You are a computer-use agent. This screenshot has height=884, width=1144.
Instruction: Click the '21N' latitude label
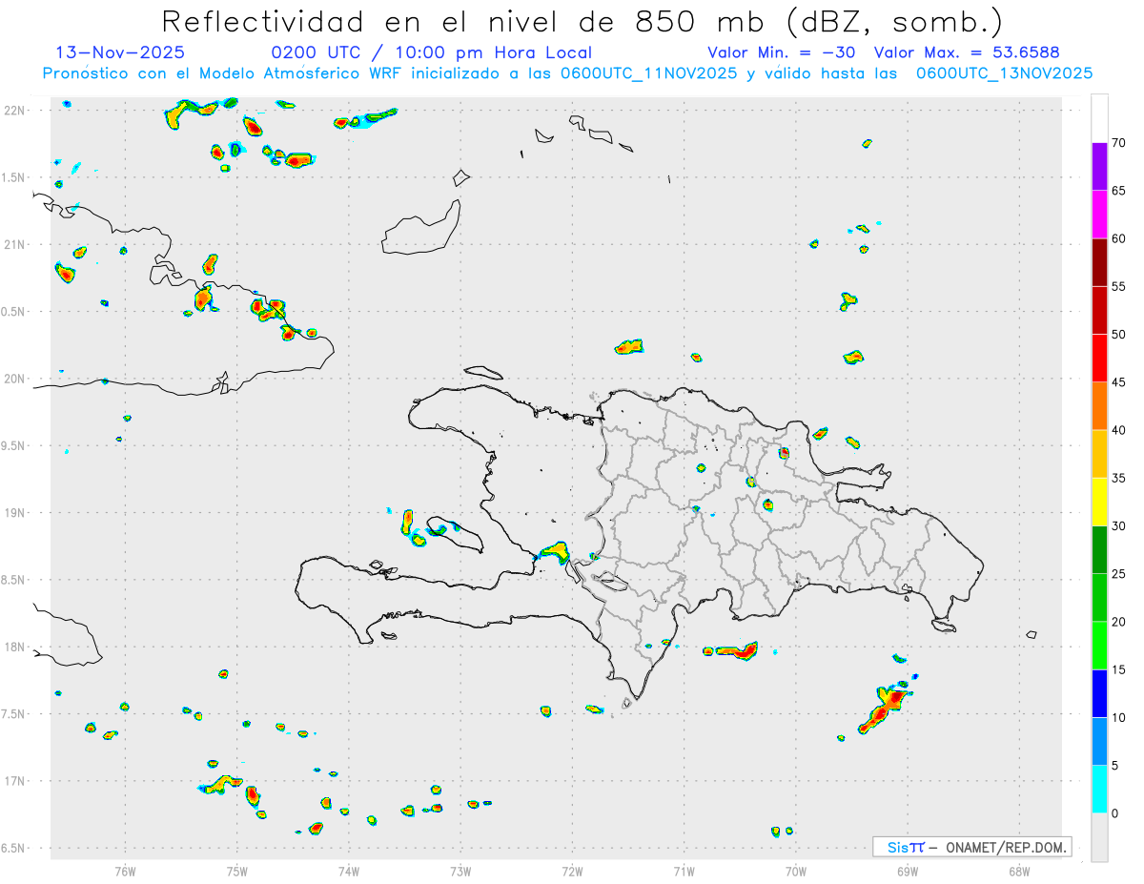coord(14,244)
